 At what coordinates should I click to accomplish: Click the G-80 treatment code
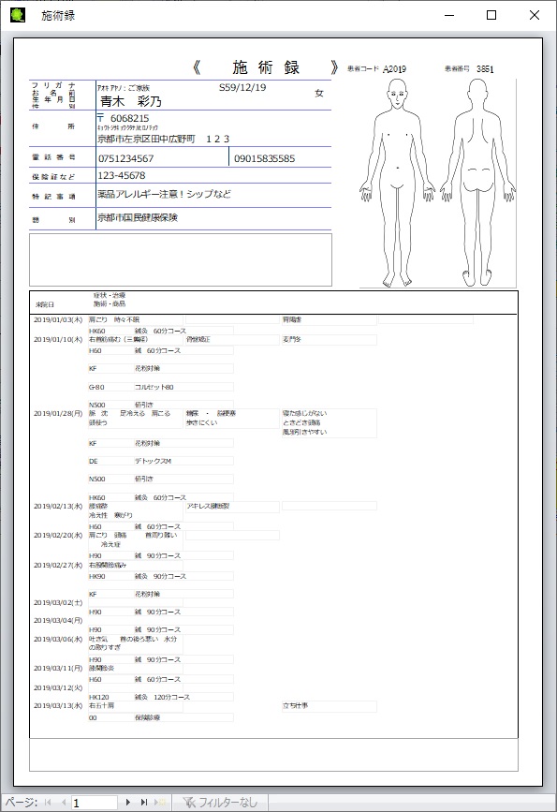tap(96, 387)
